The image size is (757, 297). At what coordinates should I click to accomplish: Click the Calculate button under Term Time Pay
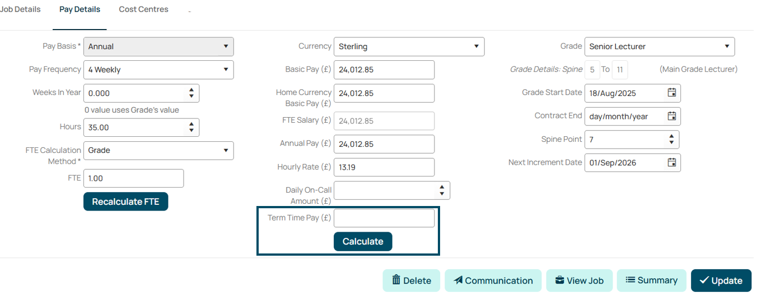(363, 241)
